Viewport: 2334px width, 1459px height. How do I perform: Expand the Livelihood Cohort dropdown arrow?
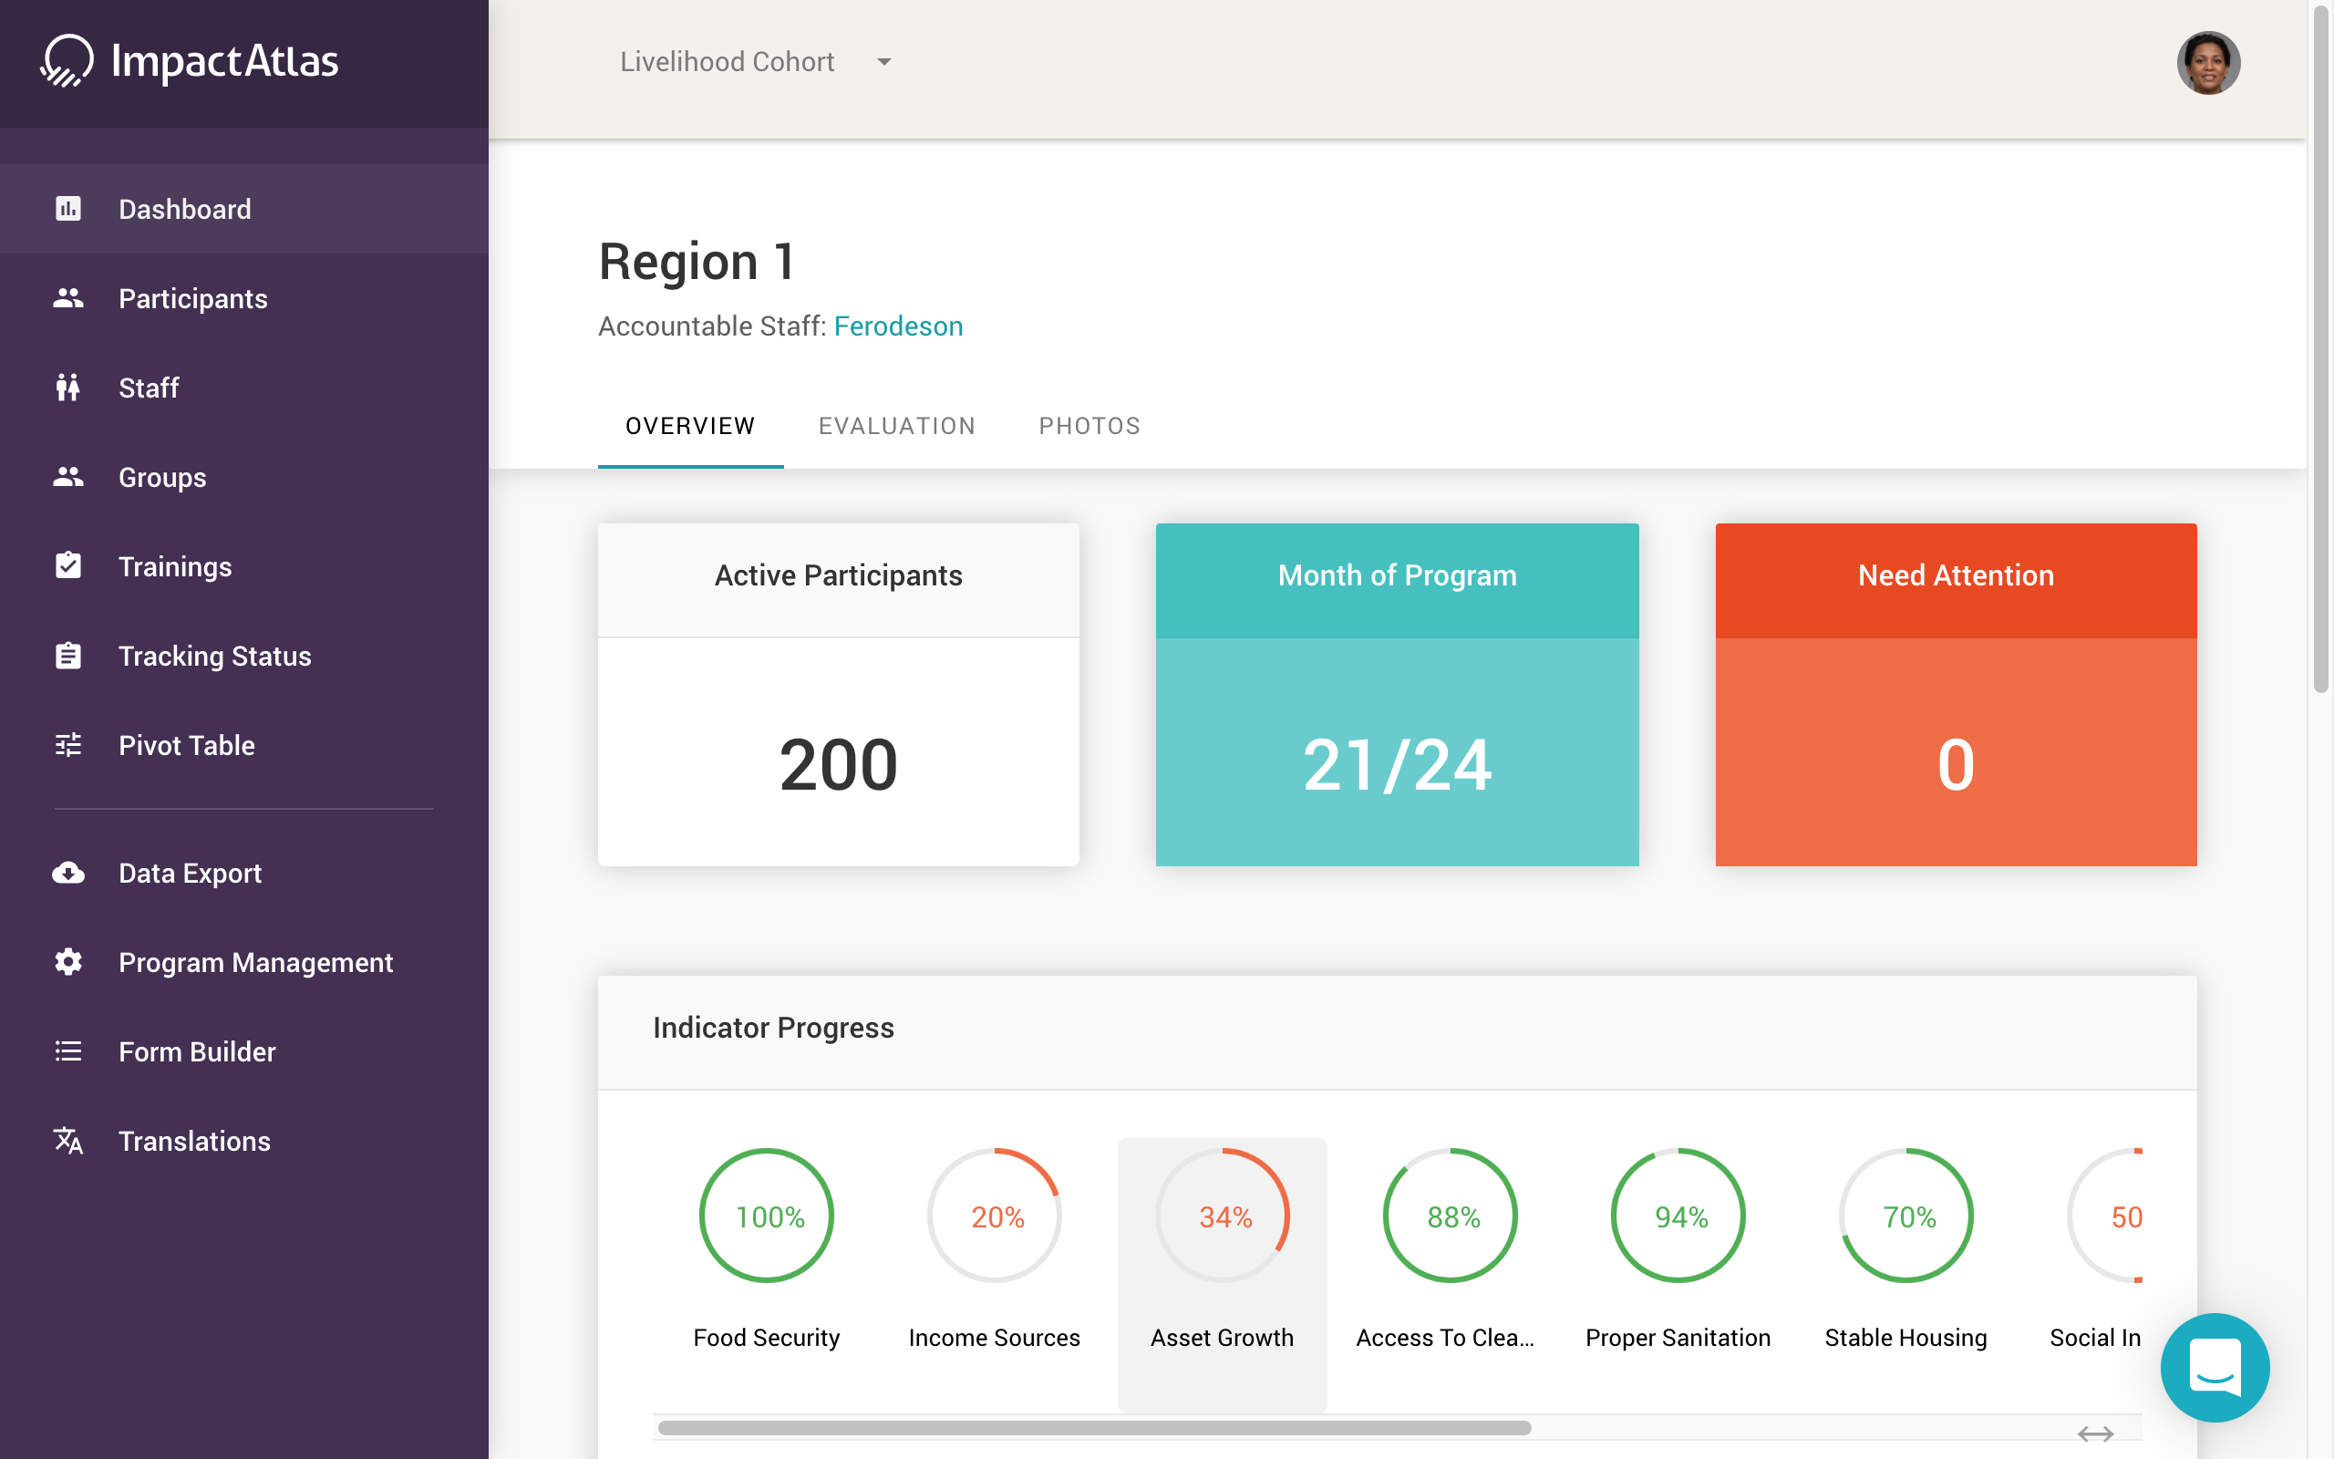883,62
